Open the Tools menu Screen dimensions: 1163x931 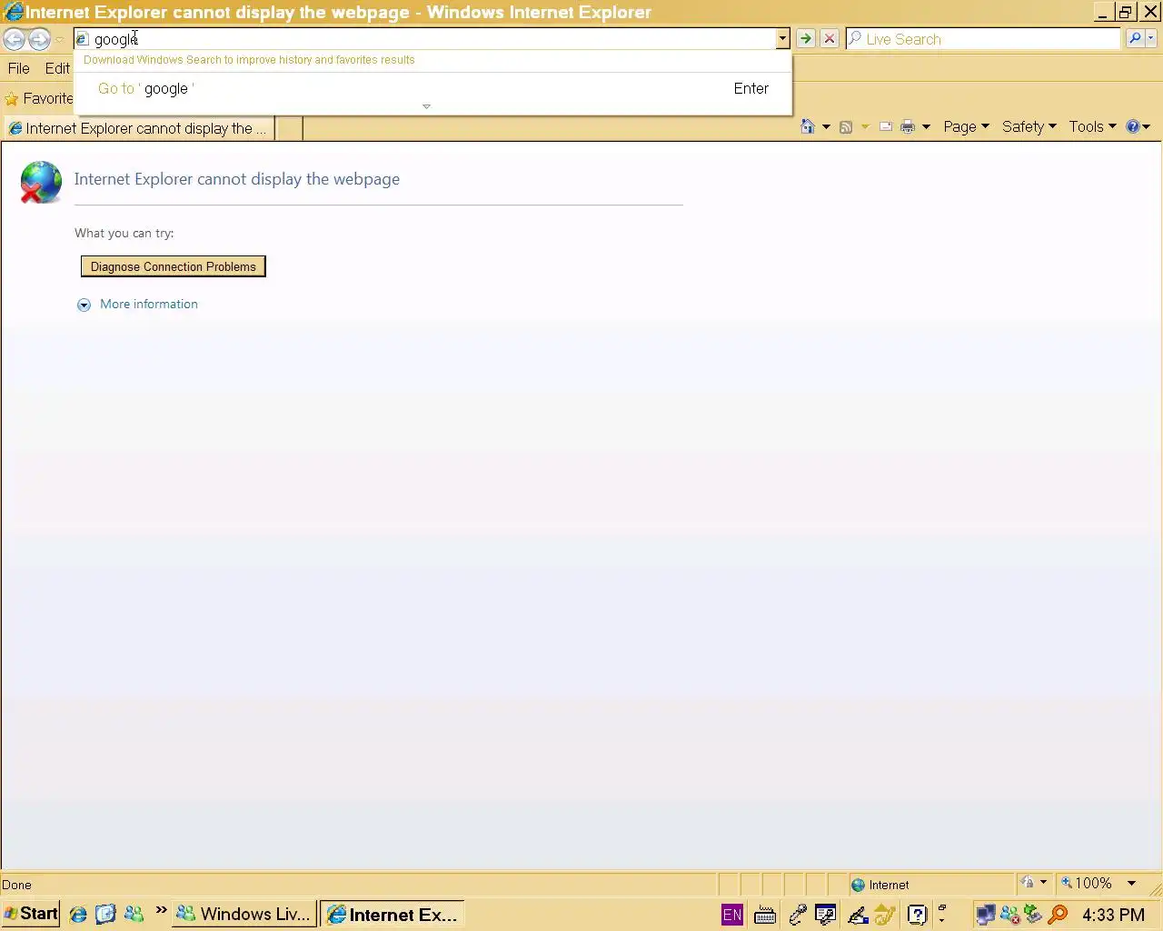click(x=1092, y=126)
